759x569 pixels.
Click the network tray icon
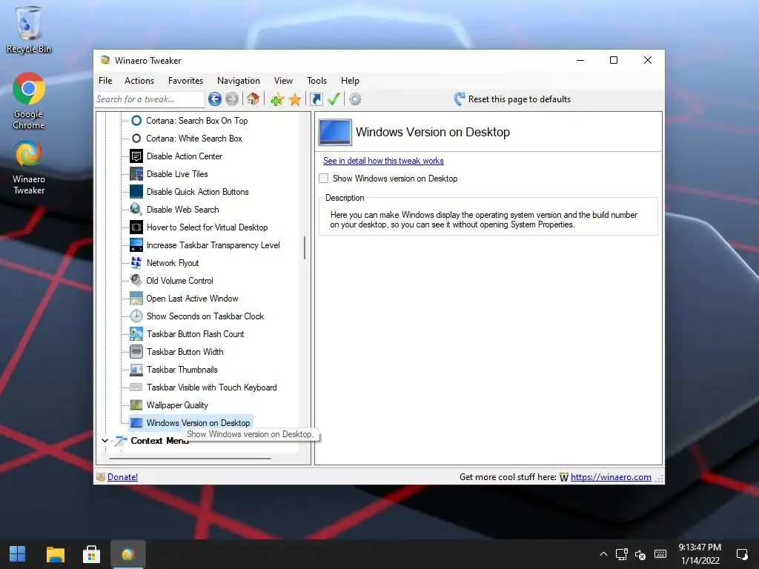[x=622, y=554]
